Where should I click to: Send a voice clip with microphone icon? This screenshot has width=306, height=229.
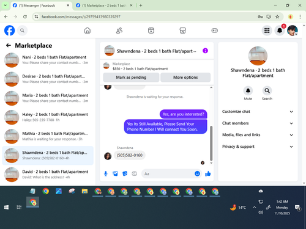pos(106,173)
